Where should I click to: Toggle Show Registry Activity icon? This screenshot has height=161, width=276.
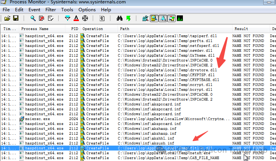pyautogui.click(x=145, y=18)
